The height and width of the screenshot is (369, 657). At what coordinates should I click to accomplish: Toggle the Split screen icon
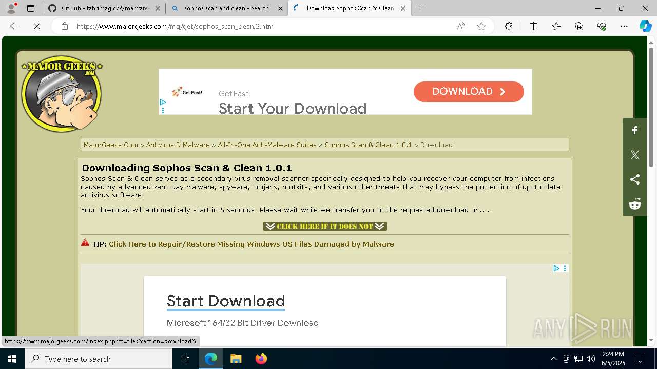point(533,26)
